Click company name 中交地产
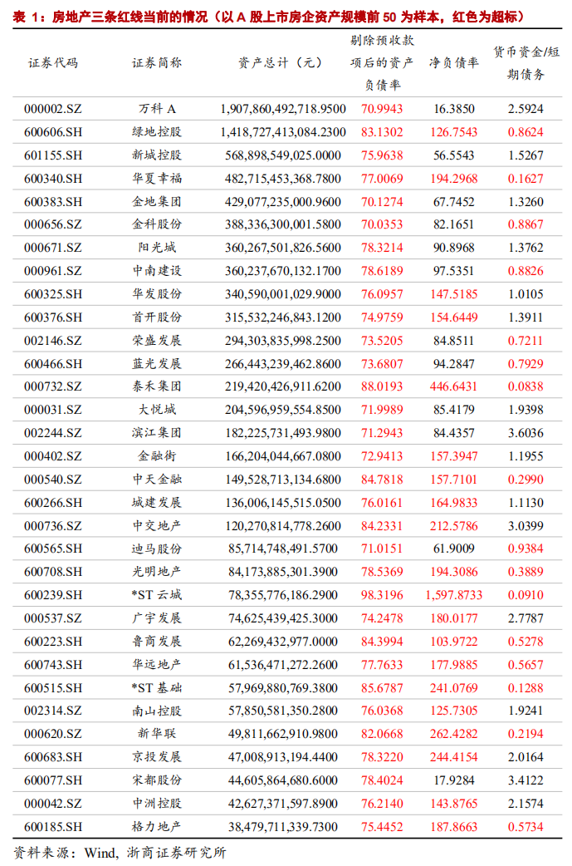572x866 pixels. coord(157,525)
